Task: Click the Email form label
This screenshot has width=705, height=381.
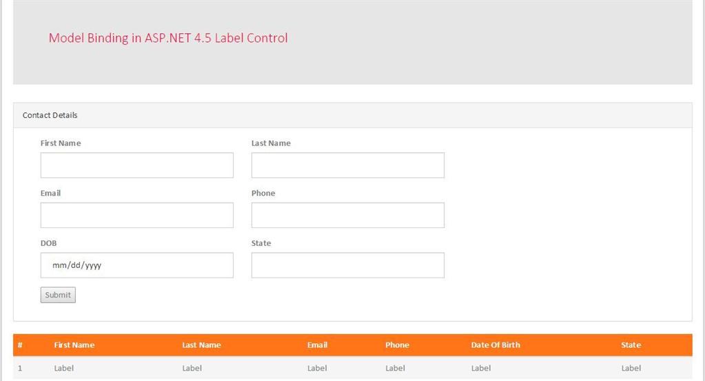Action: [x=50, y=193]
